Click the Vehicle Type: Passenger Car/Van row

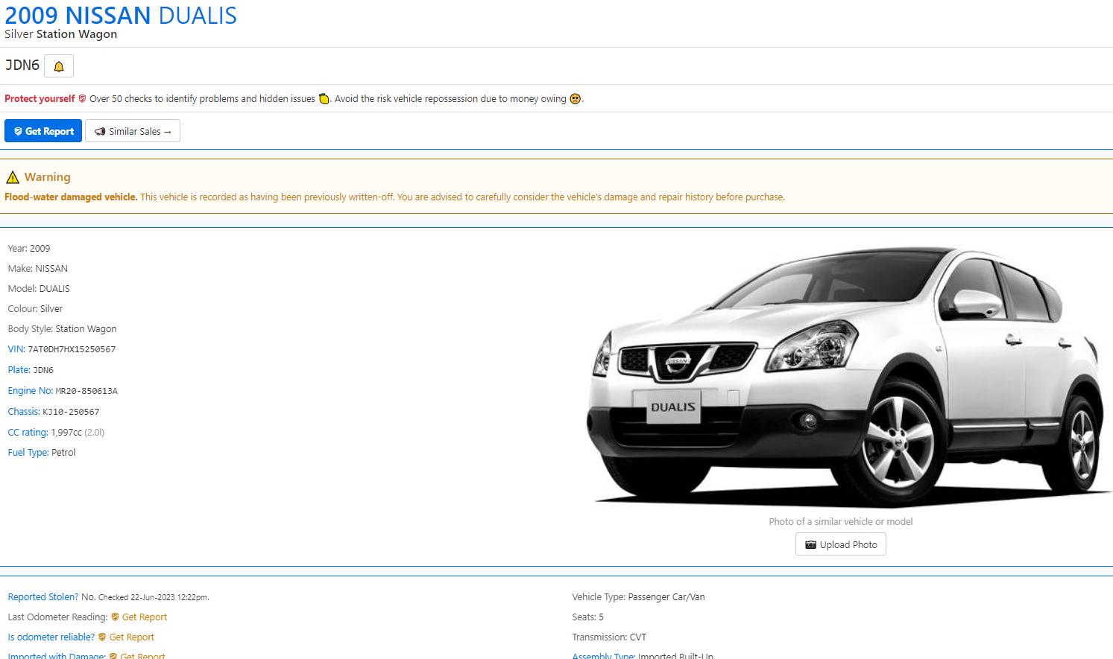click(638, 597)
